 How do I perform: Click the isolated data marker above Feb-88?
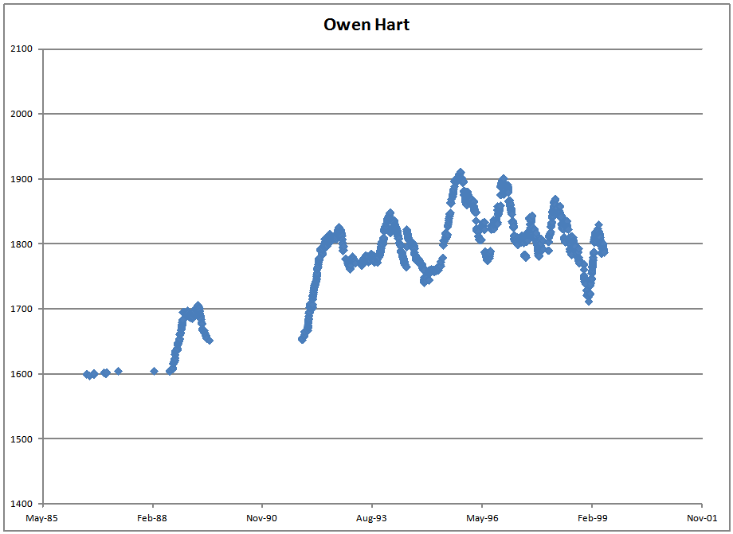154,371
